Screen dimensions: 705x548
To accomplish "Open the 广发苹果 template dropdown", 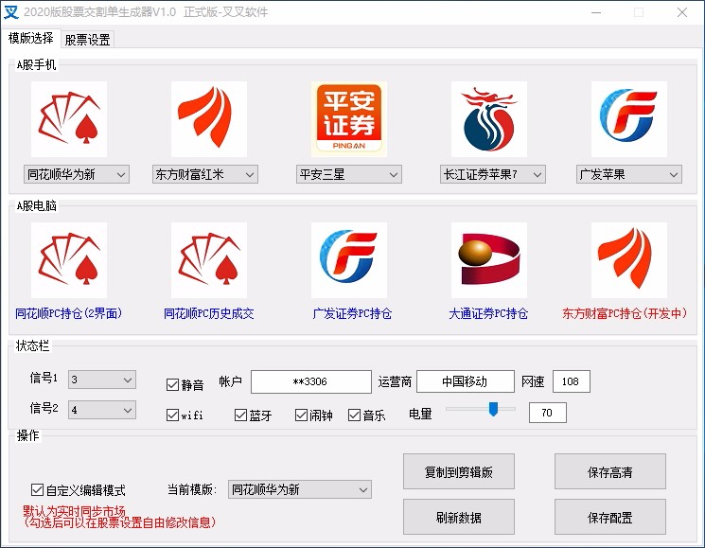I will pos(629,174).
